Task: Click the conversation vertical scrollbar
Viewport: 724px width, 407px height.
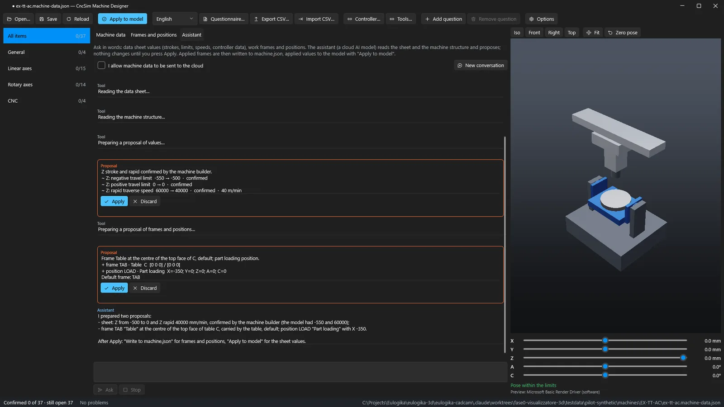Action: coord(505,244)
